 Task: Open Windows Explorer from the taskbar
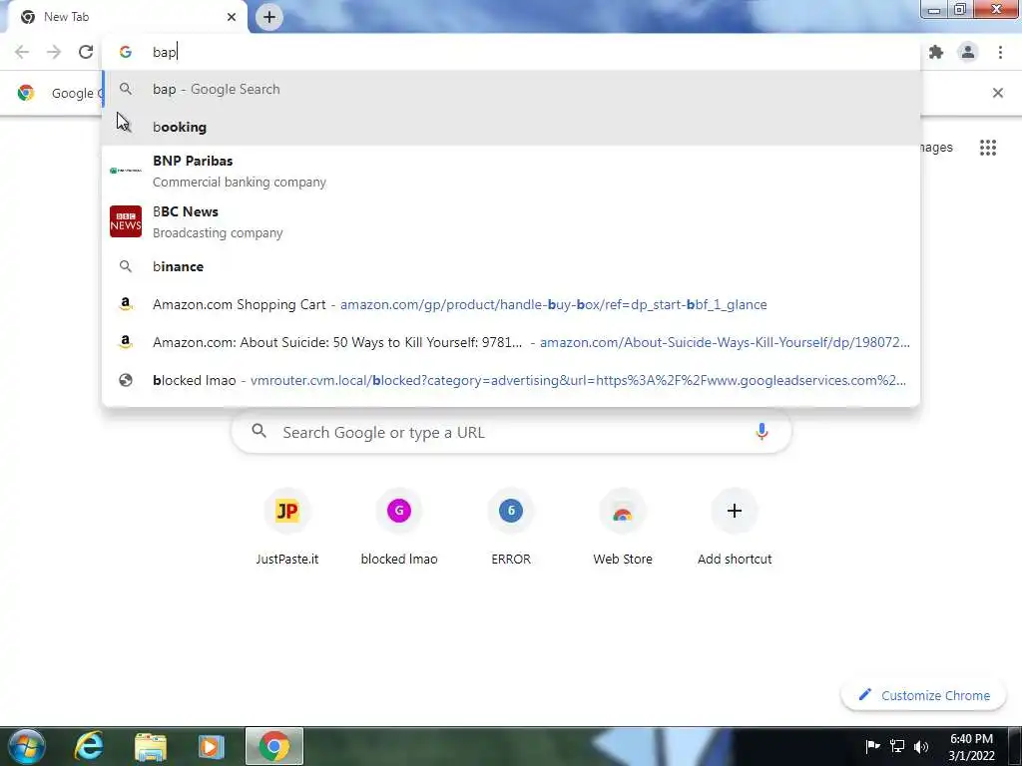pos(151,746)
